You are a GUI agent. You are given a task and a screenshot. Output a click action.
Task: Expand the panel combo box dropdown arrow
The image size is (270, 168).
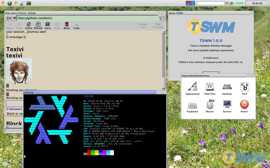click(x=227, y=3)
